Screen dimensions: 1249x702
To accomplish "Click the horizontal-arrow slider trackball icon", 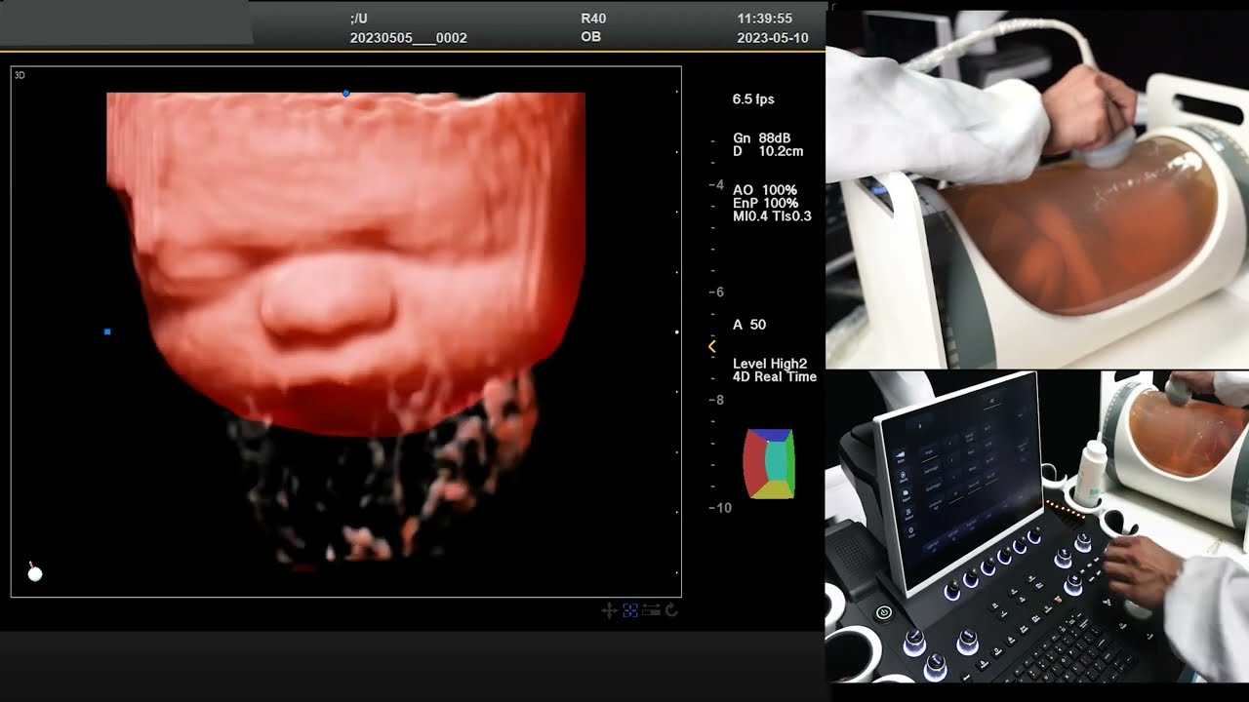I will click(x=651, y=610).
